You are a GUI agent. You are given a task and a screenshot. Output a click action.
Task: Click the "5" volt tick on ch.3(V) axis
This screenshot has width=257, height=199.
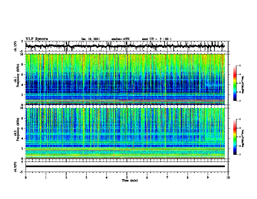22,162
